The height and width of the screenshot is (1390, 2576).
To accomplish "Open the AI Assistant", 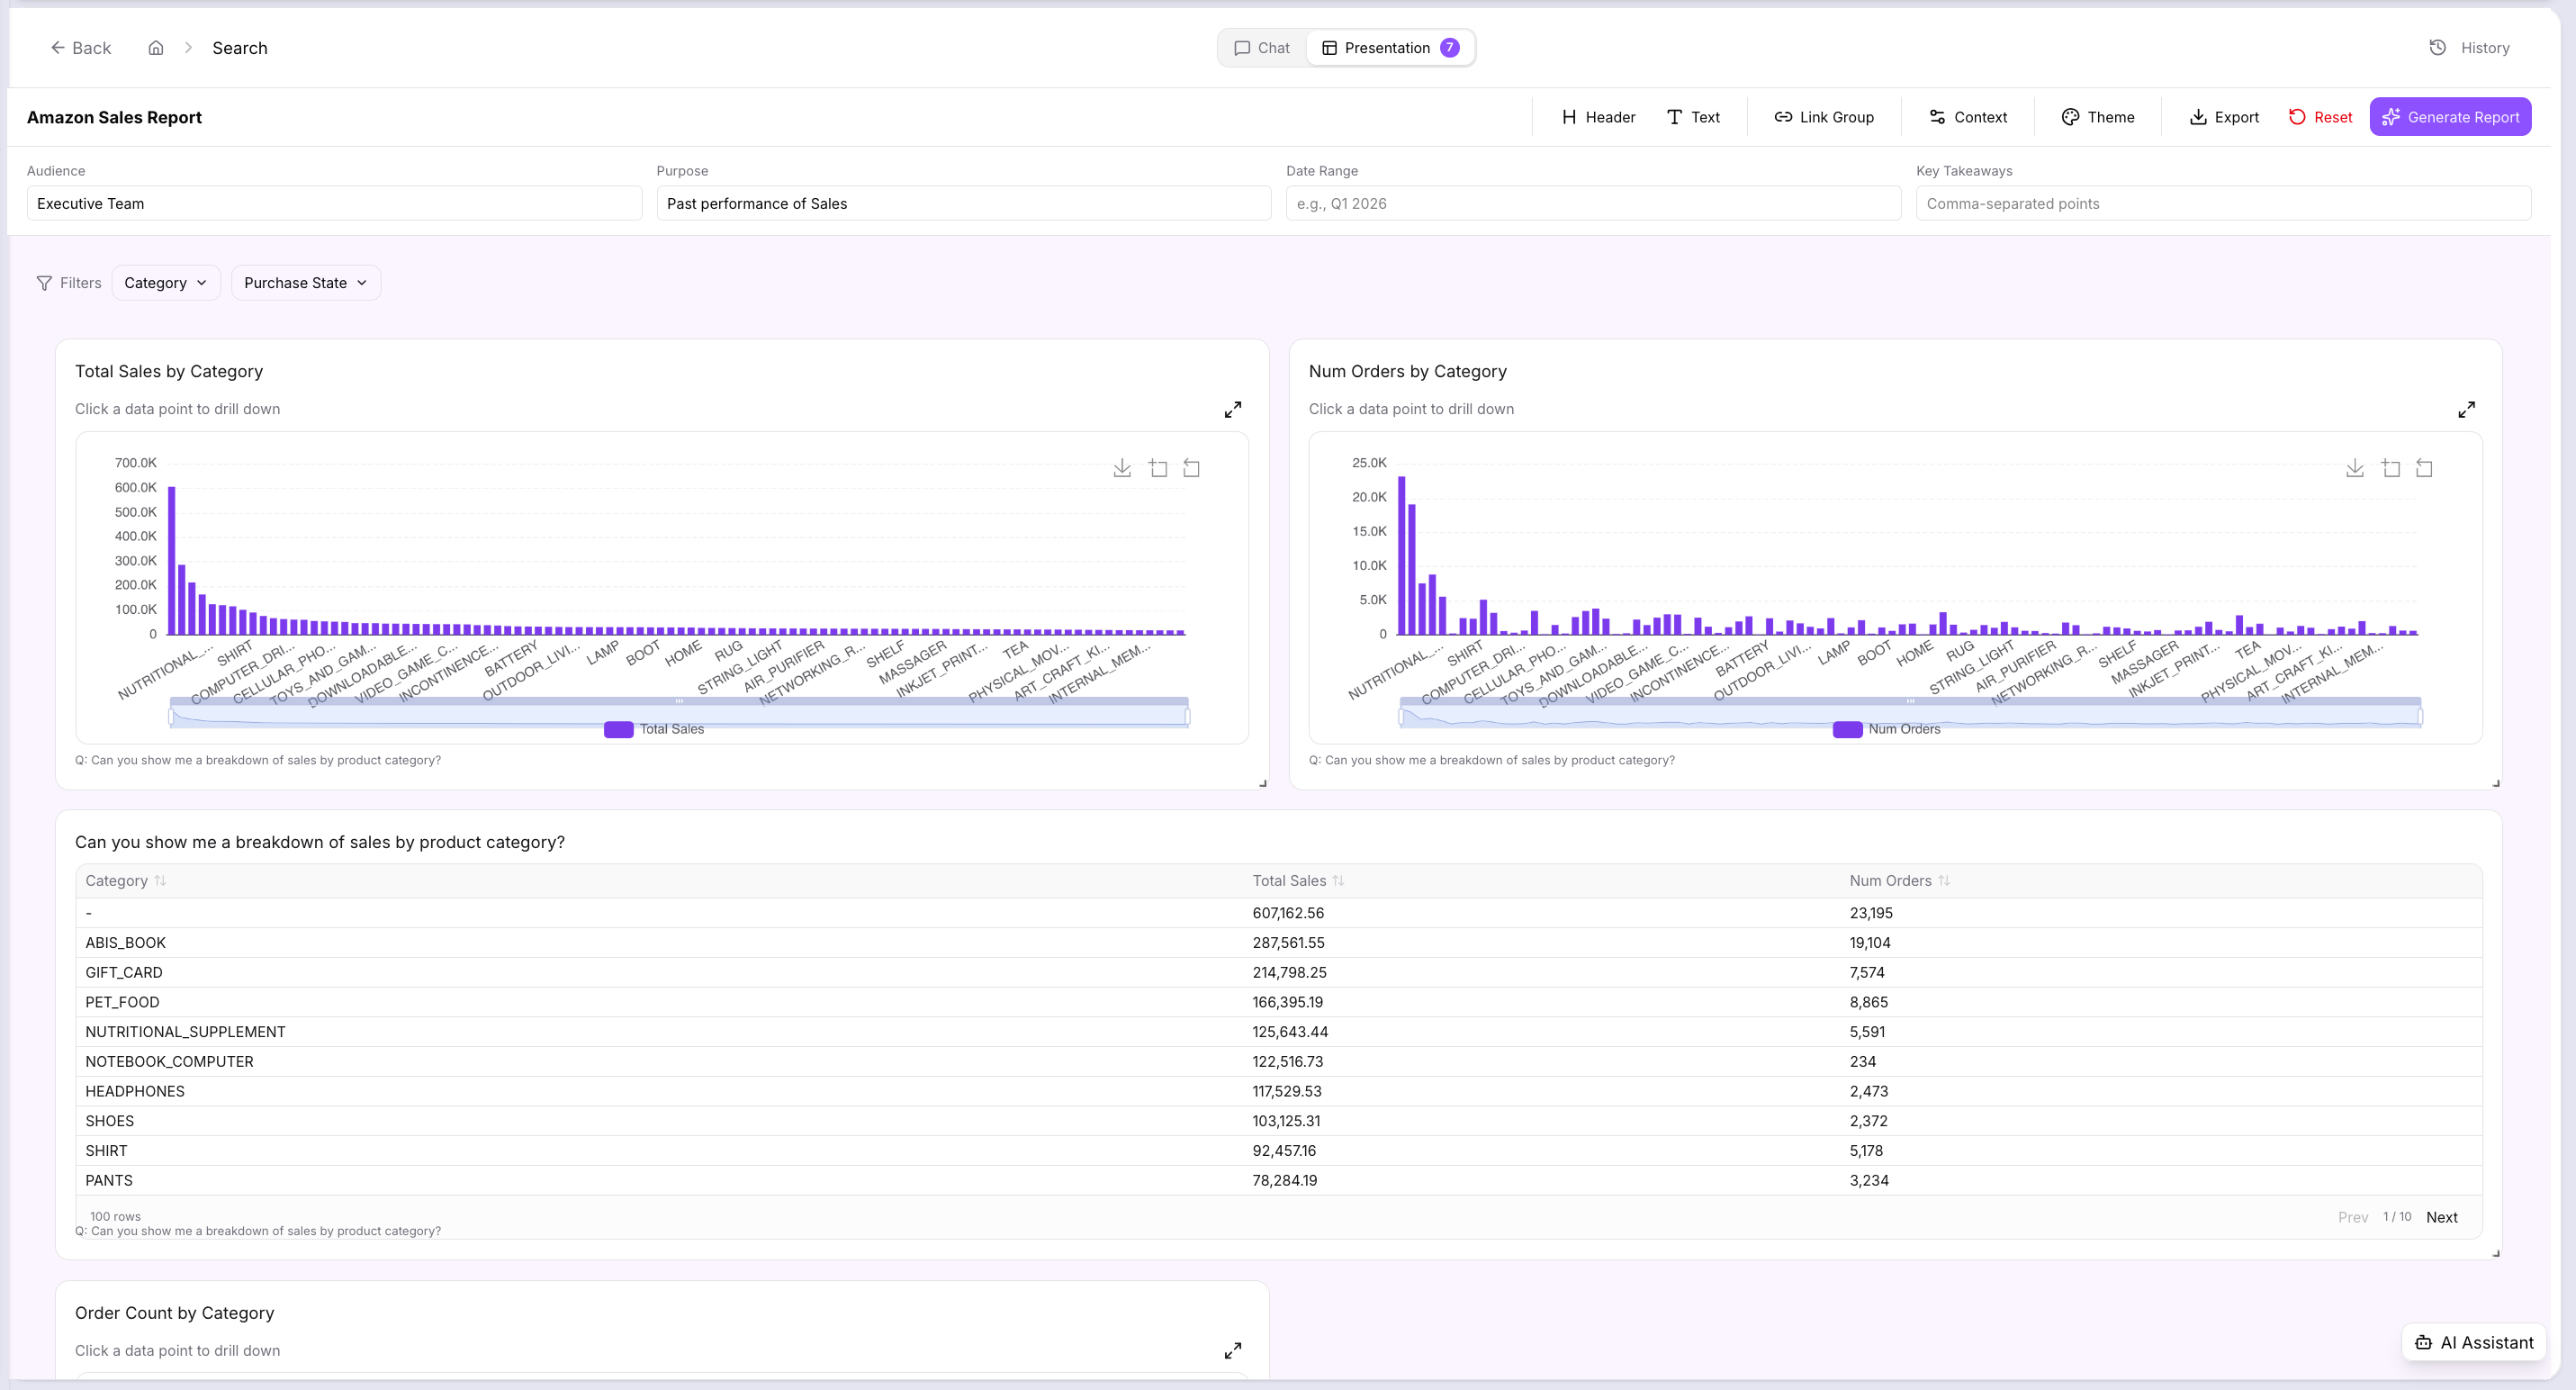I will point(2474,1343).
